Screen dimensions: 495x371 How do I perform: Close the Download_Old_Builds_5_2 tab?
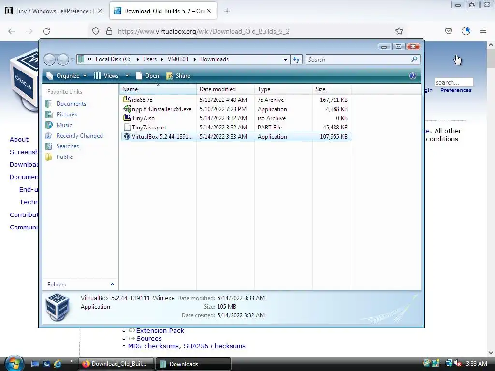[x=209, y=11]
